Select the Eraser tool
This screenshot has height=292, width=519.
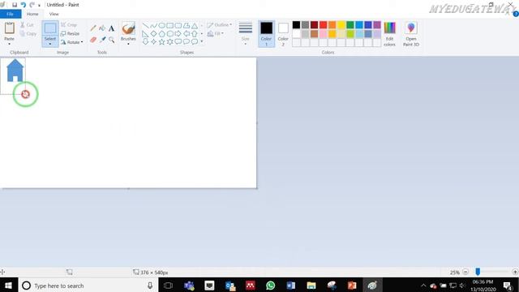tap(93, 40)
